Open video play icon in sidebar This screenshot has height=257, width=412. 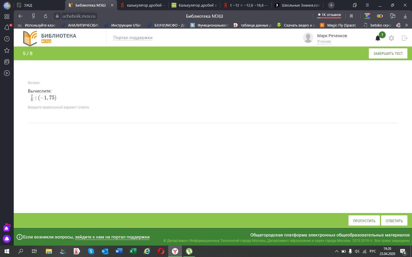point(7,73)
